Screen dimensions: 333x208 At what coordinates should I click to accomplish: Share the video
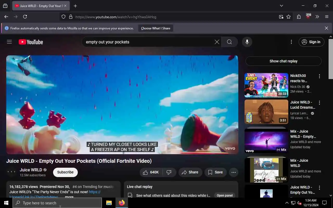(190, 172)
